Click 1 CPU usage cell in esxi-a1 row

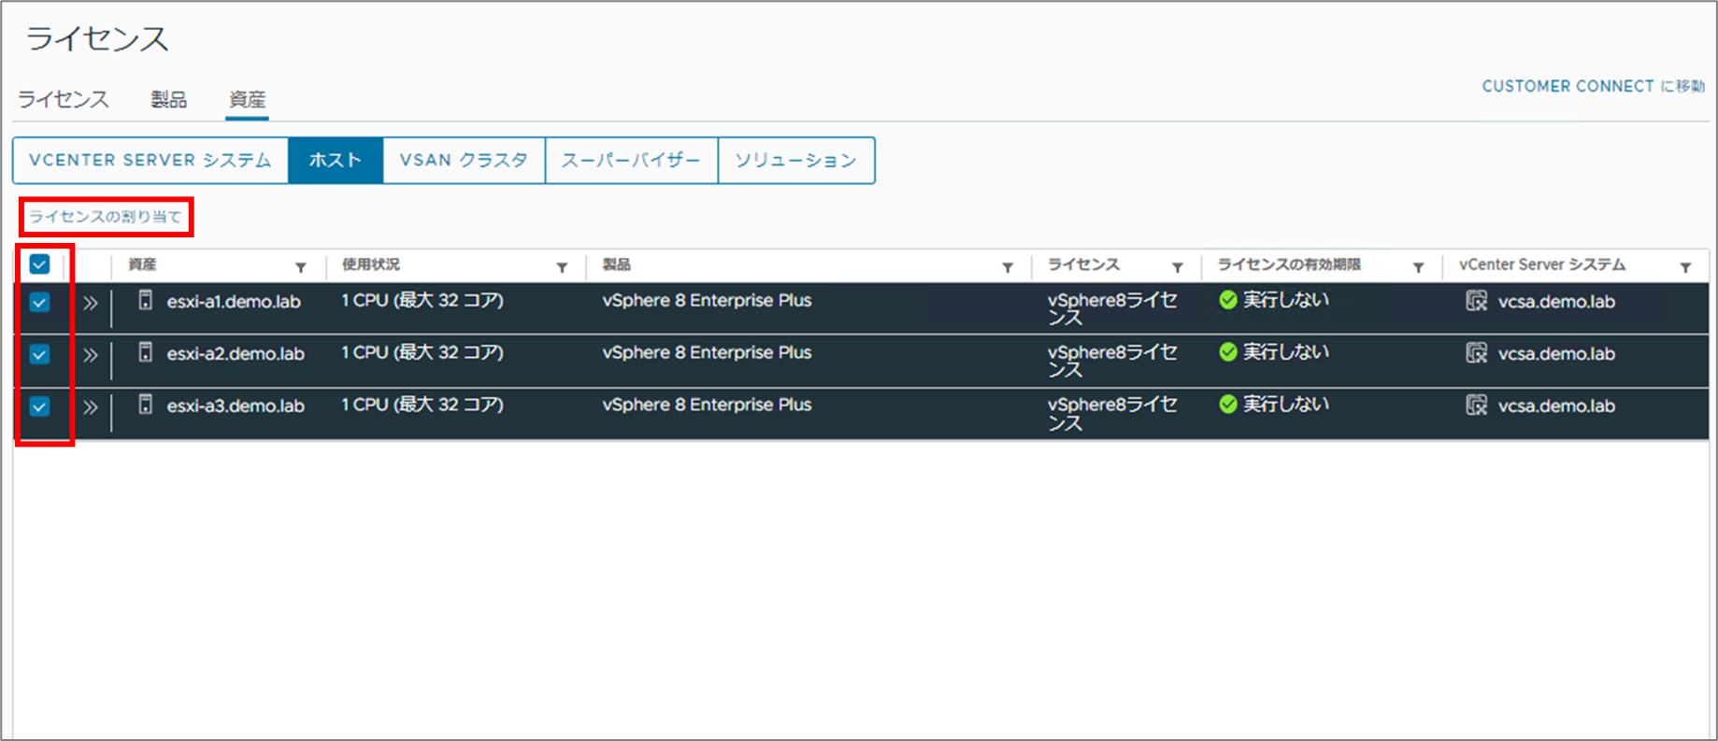pyautogui.click(x=422, y=301)
